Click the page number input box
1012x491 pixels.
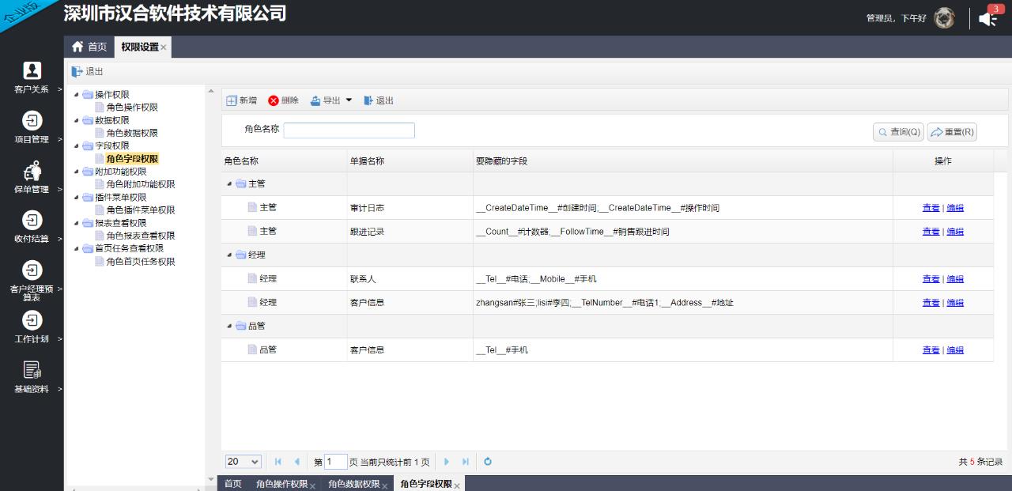pos(336,462)
